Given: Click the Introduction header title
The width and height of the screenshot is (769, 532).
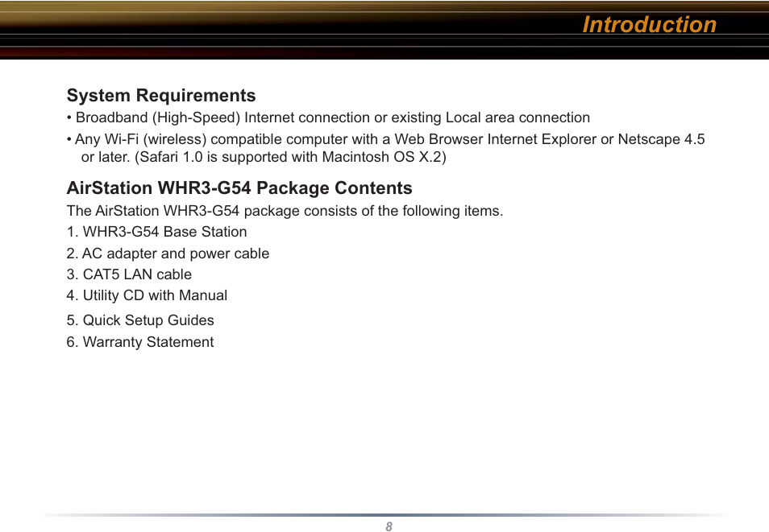Looking at the screenshot, I should 650,24.
